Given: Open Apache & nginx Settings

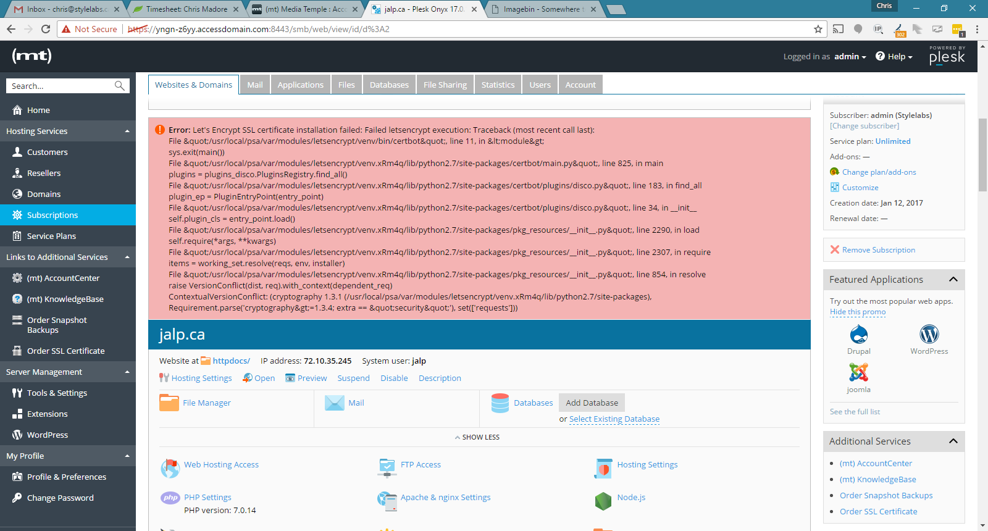Looking at the screenshot, I should pos(446,497).
